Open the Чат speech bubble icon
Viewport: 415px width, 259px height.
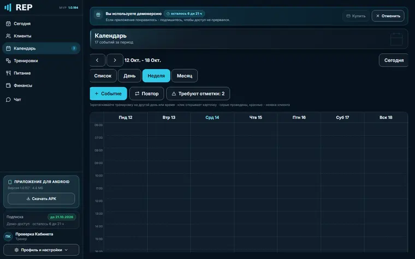click(x=8, y=100)
